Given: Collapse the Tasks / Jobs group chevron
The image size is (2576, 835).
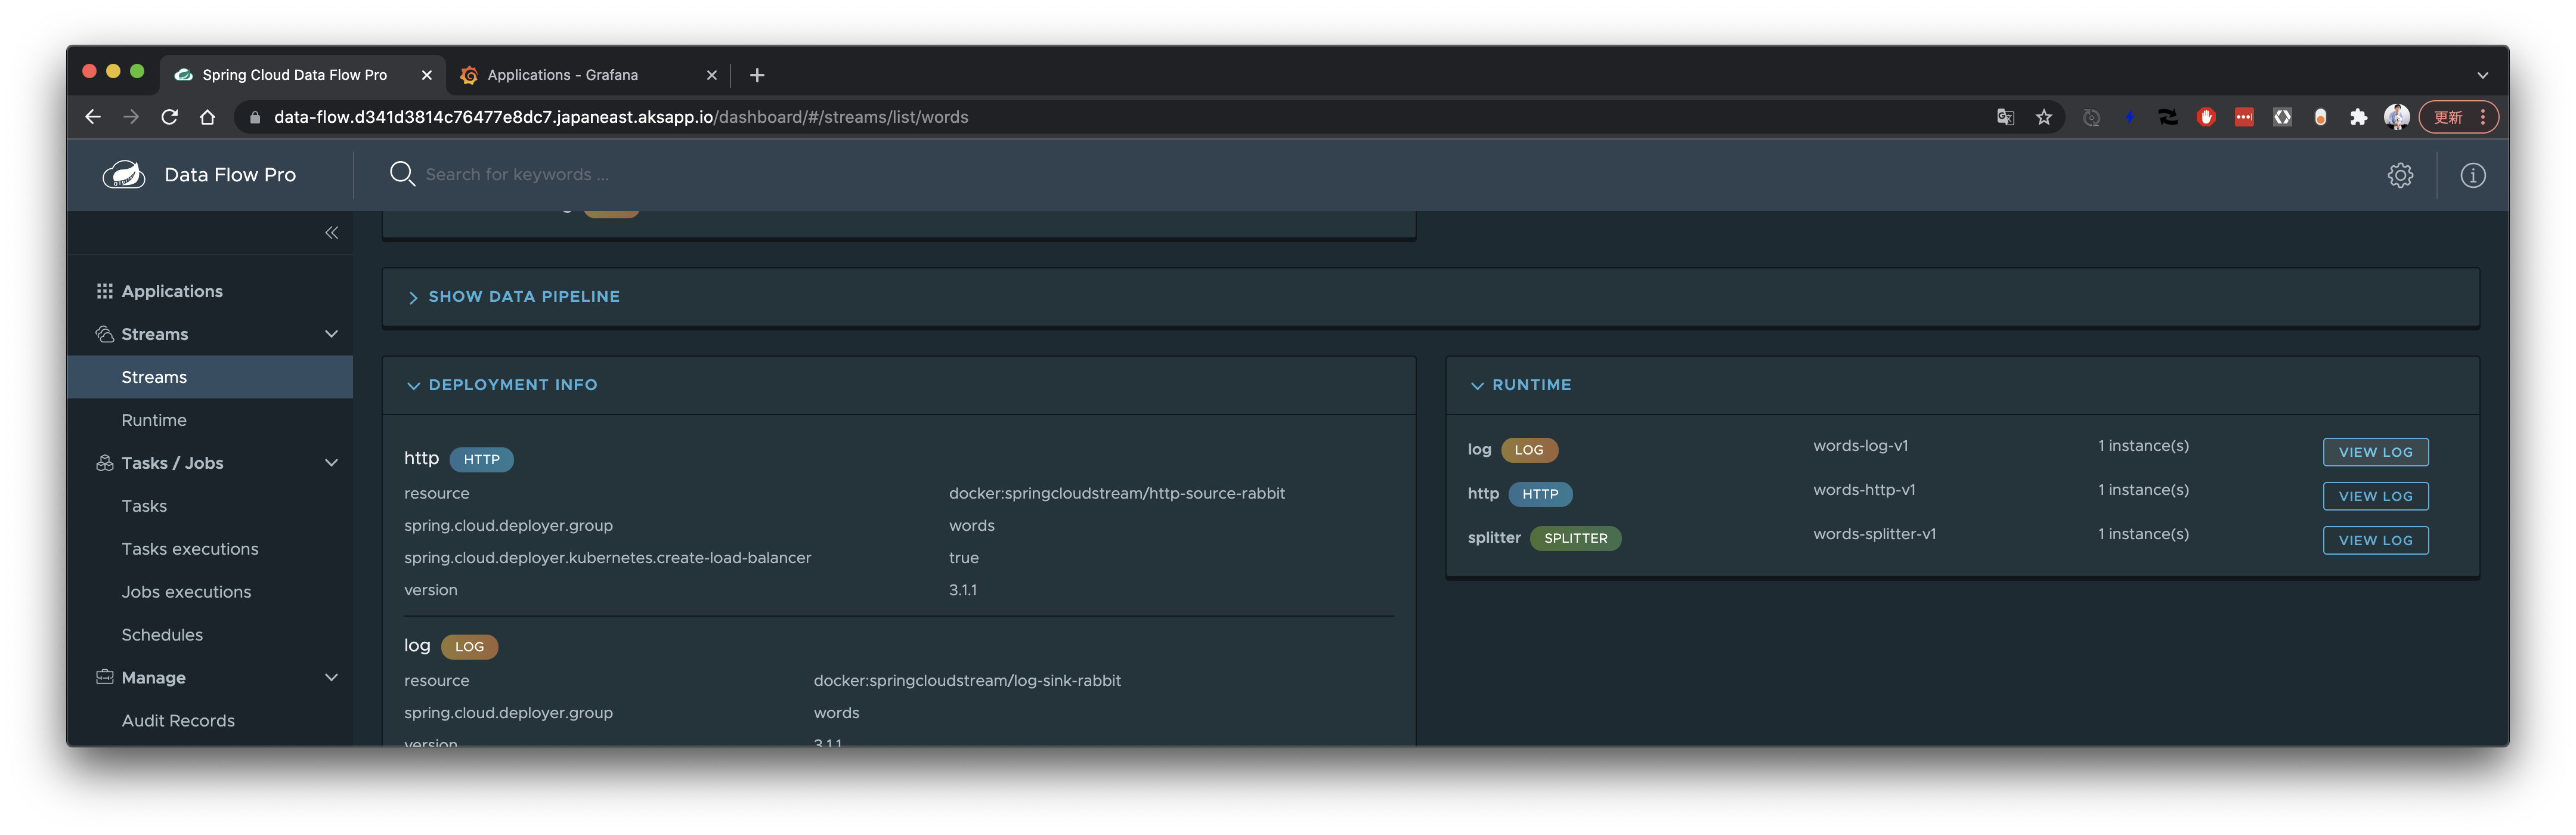Looking at the screenshot, I should 331,463.
